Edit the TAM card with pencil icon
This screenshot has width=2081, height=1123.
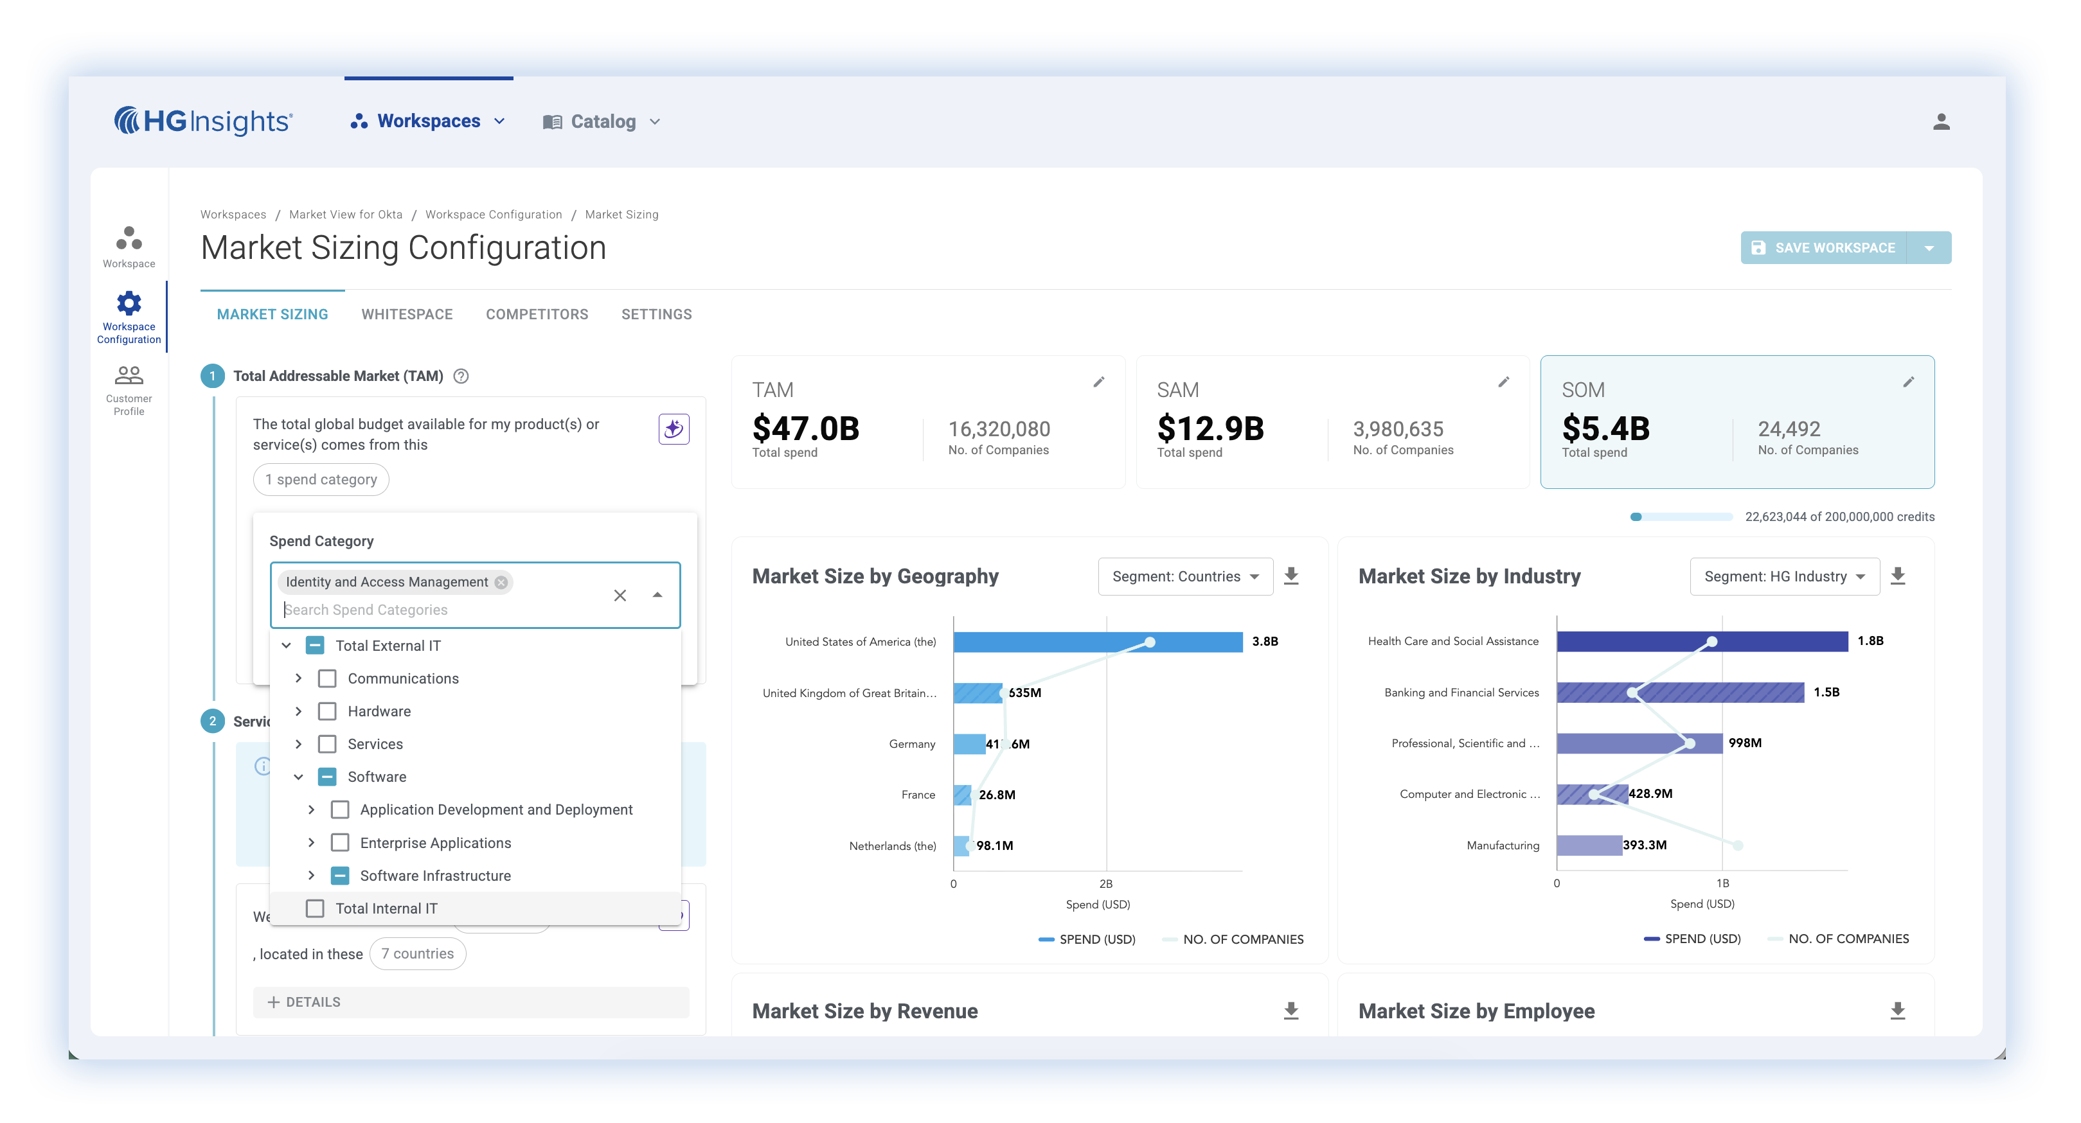1099,382
